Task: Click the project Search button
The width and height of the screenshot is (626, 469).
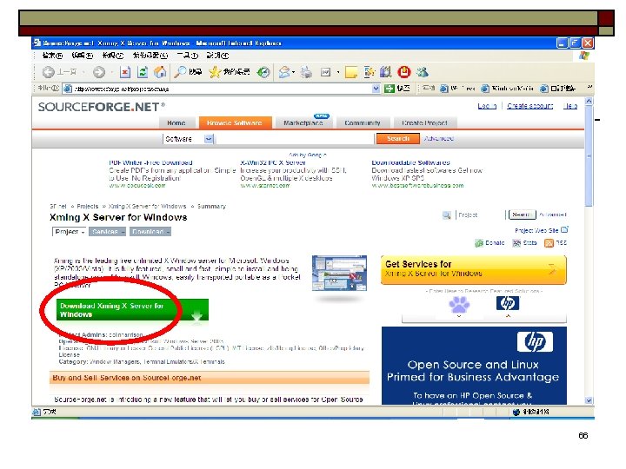Action: (521, 215)
